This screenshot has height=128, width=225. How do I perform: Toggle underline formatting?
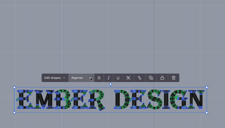pyautogui.click(x=118, y=78)
